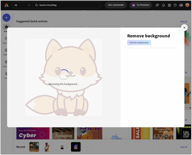Click View all next to Recent

tap(183, 147)
